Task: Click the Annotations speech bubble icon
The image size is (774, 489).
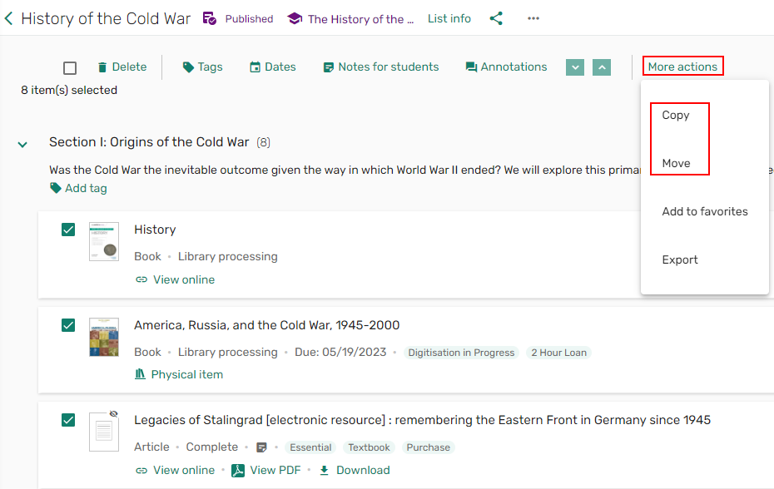Action: coord(471,67)
